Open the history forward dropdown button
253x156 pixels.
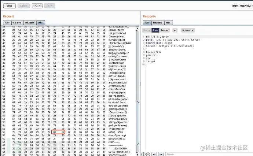[x=50, y=5]
